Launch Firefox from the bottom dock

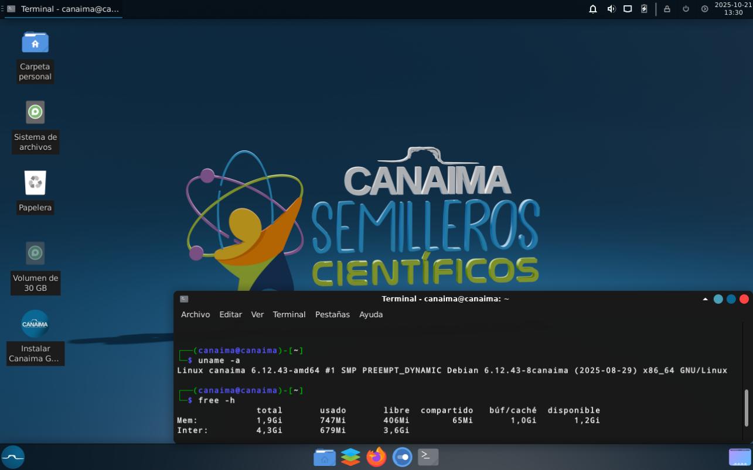pos(376,457)
